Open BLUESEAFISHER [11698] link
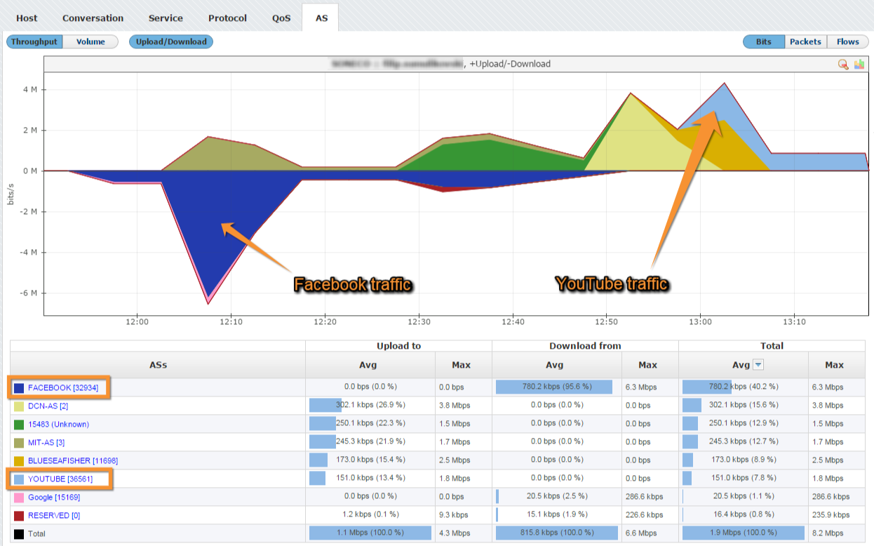The image size is (874, 546). pos(73,460)
